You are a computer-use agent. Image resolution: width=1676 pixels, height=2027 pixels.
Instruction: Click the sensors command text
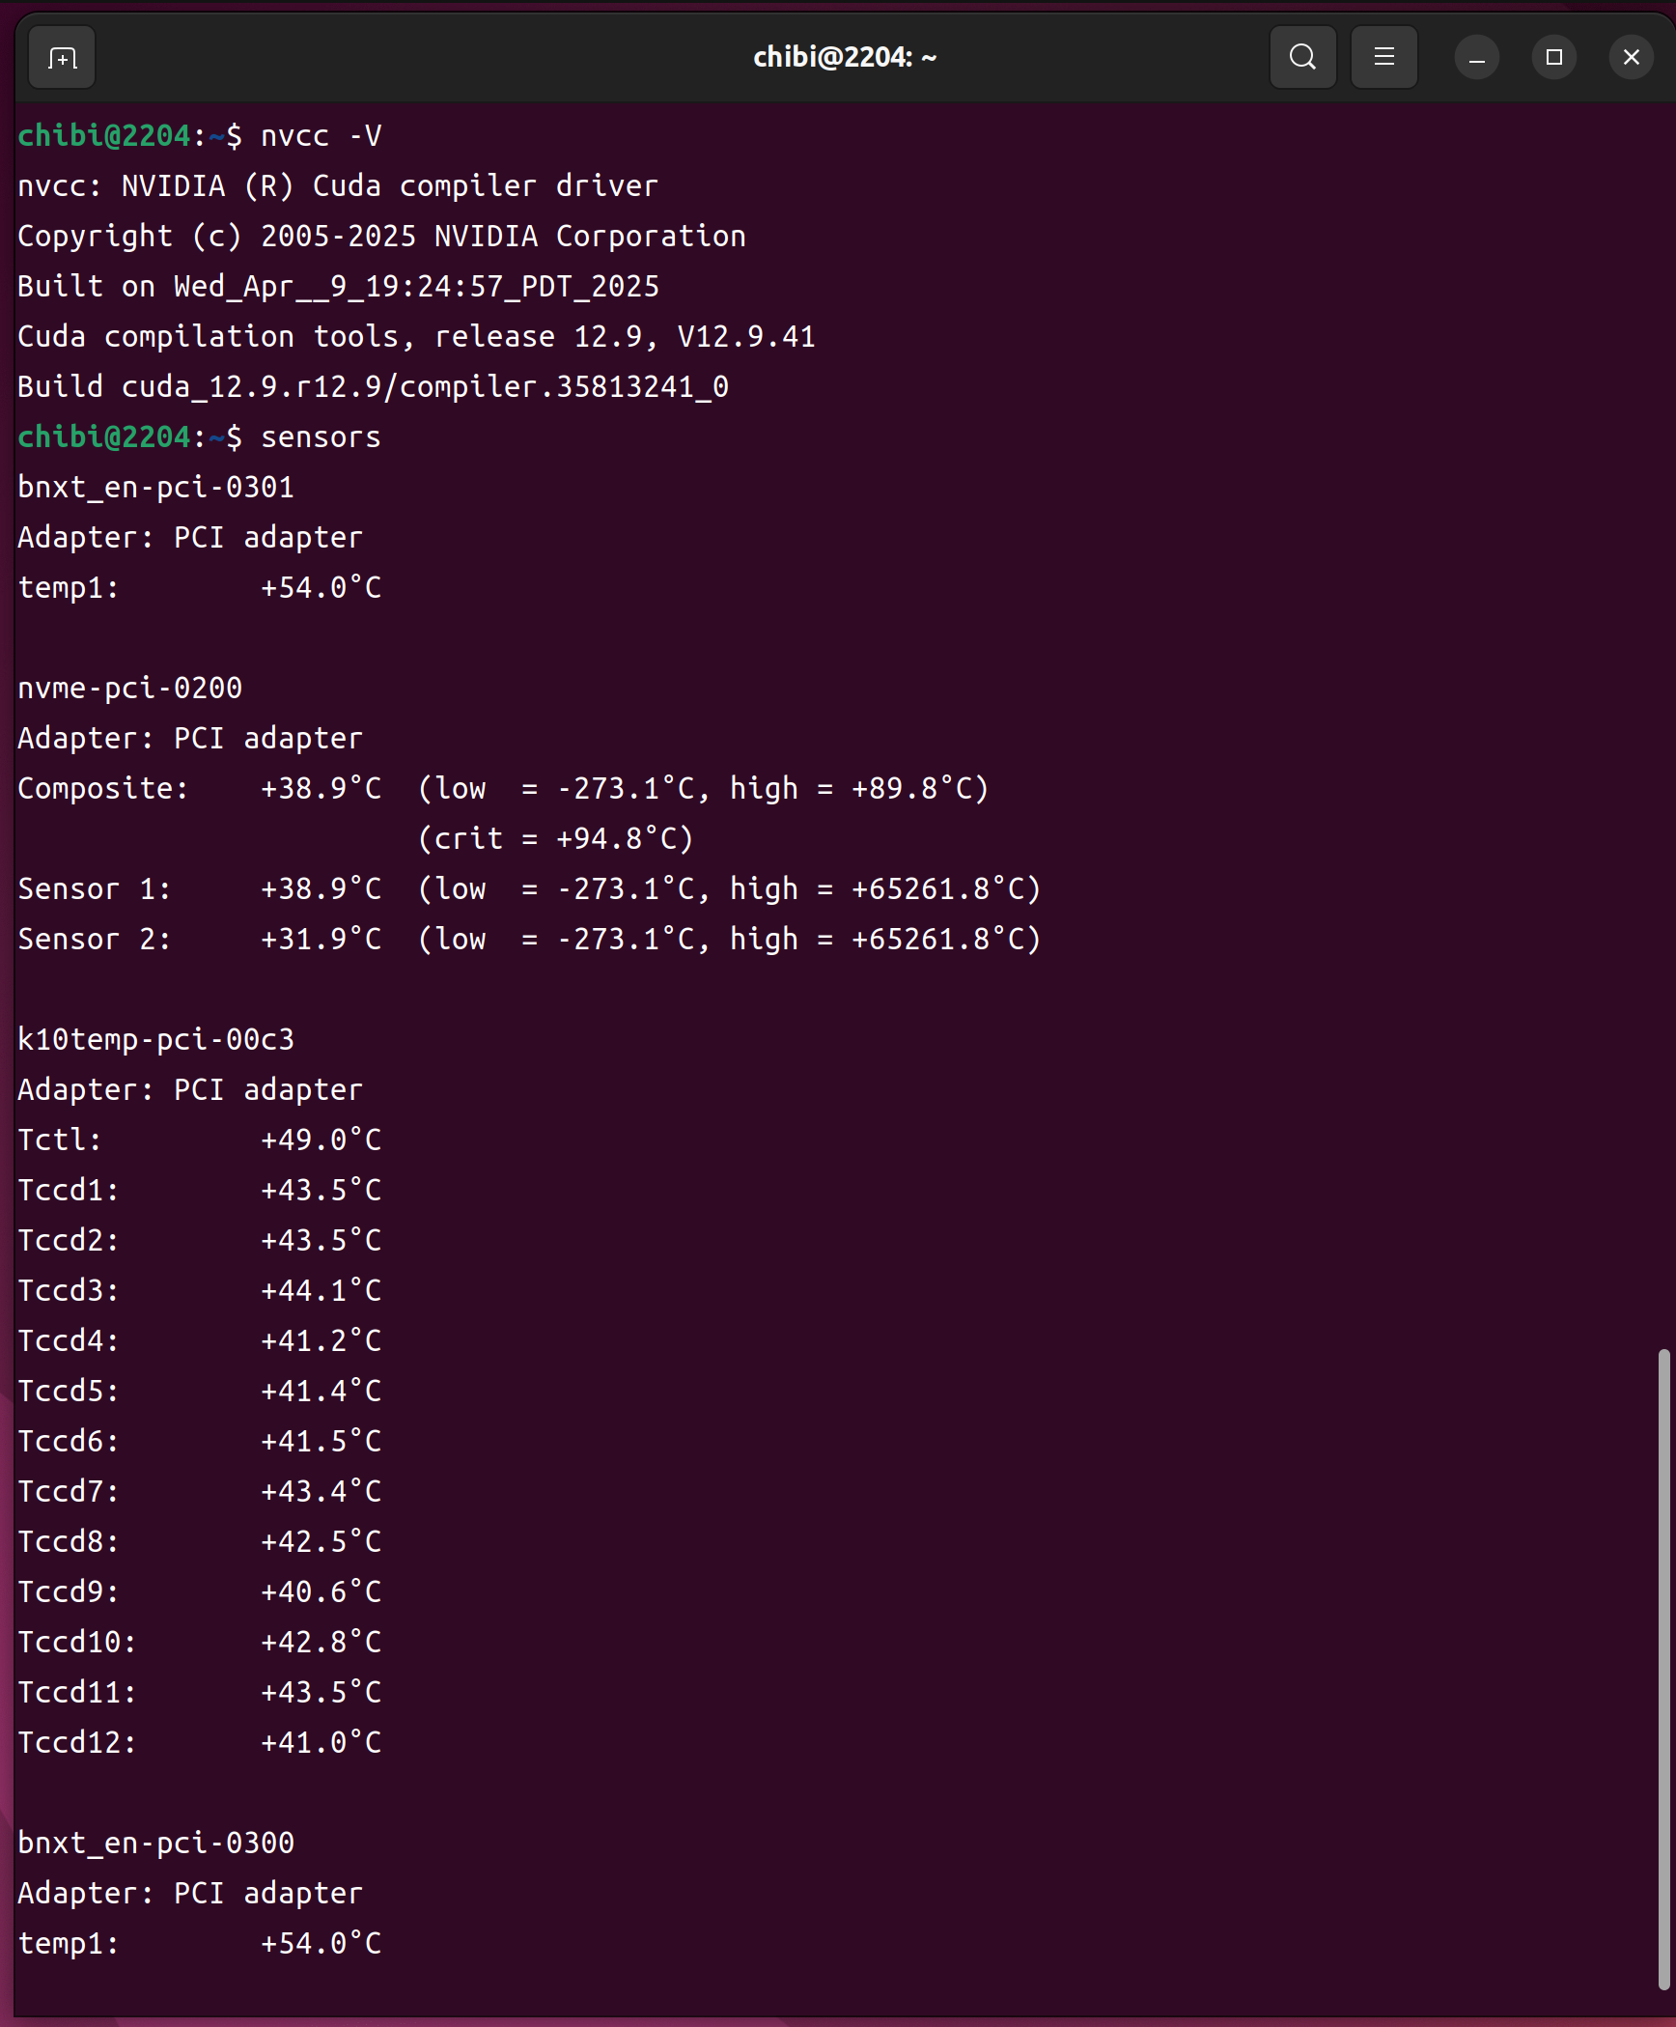(321, 437)
